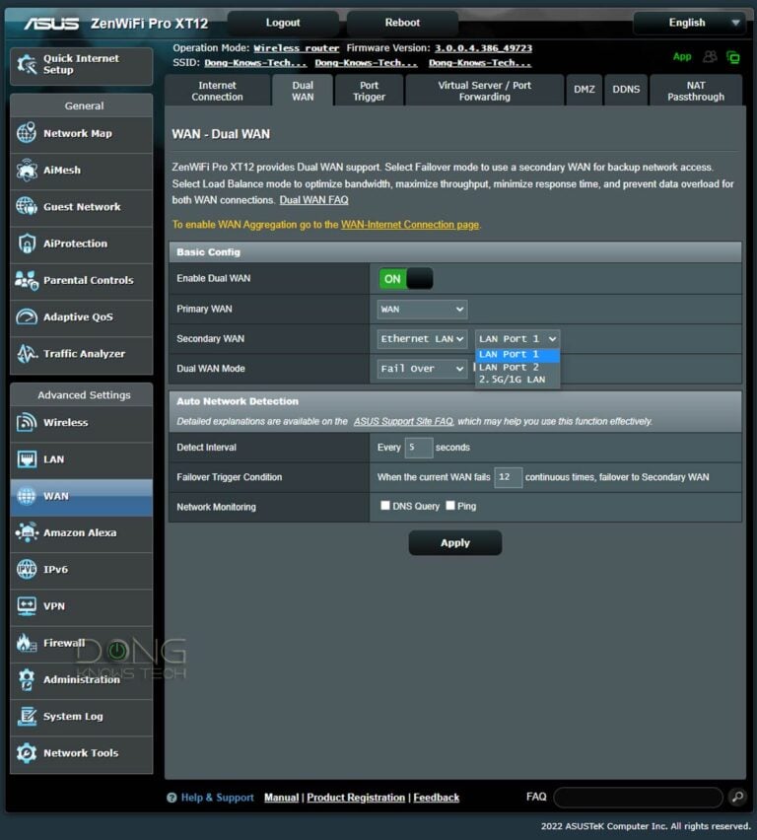Expand the Dual WAN Mode dropdown

coord(422,369)
